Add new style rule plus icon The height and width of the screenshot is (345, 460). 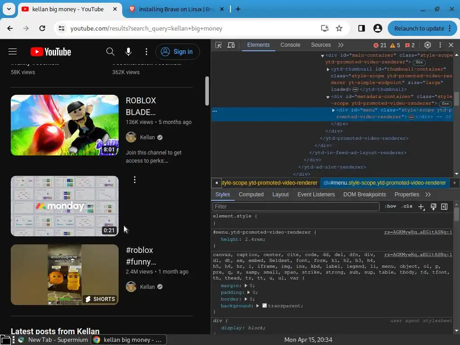[x=421, y=207]
